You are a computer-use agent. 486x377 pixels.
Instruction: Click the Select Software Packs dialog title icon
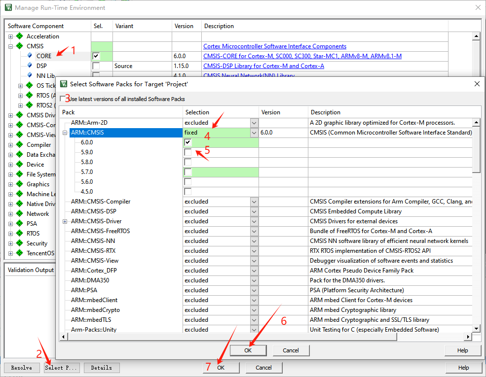[64, 84]
